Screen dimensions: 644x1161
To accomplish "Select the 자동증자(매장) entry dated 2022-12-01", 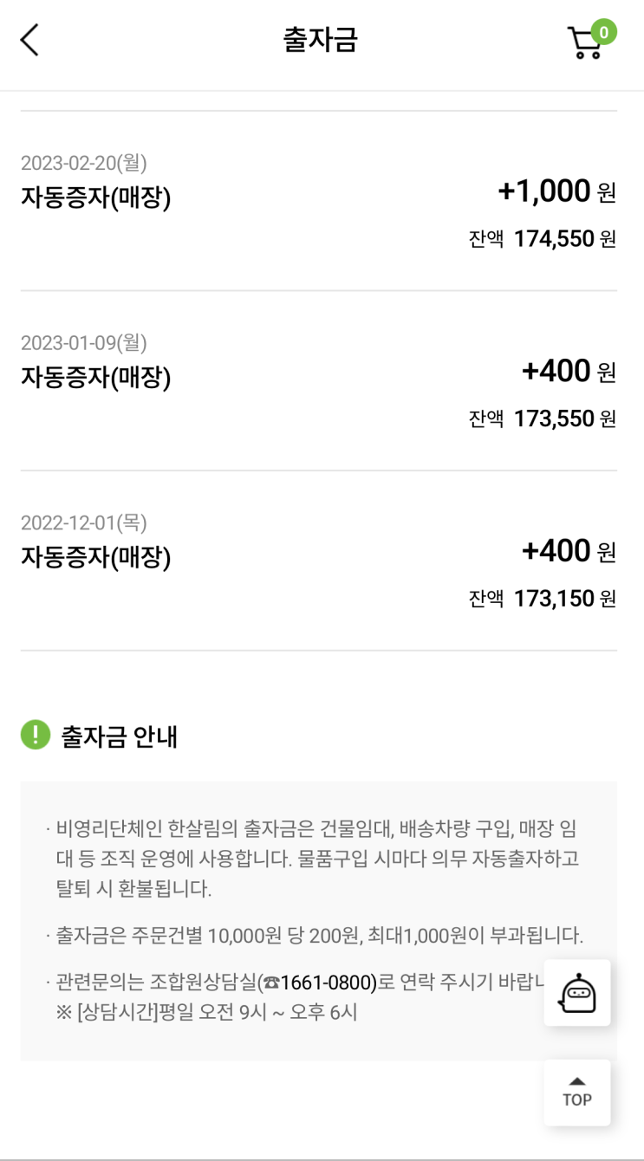I will pyautogui.click(x=96, y=557).
